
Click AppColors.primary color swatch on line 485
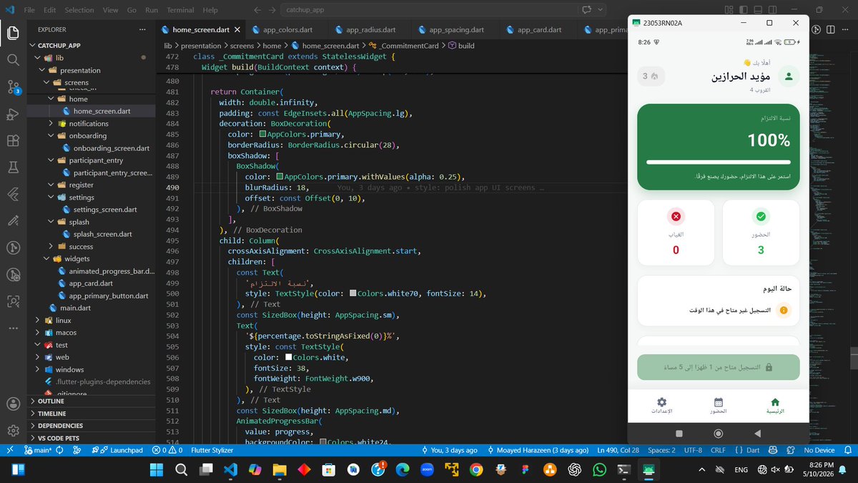click(x=263, y=135)
